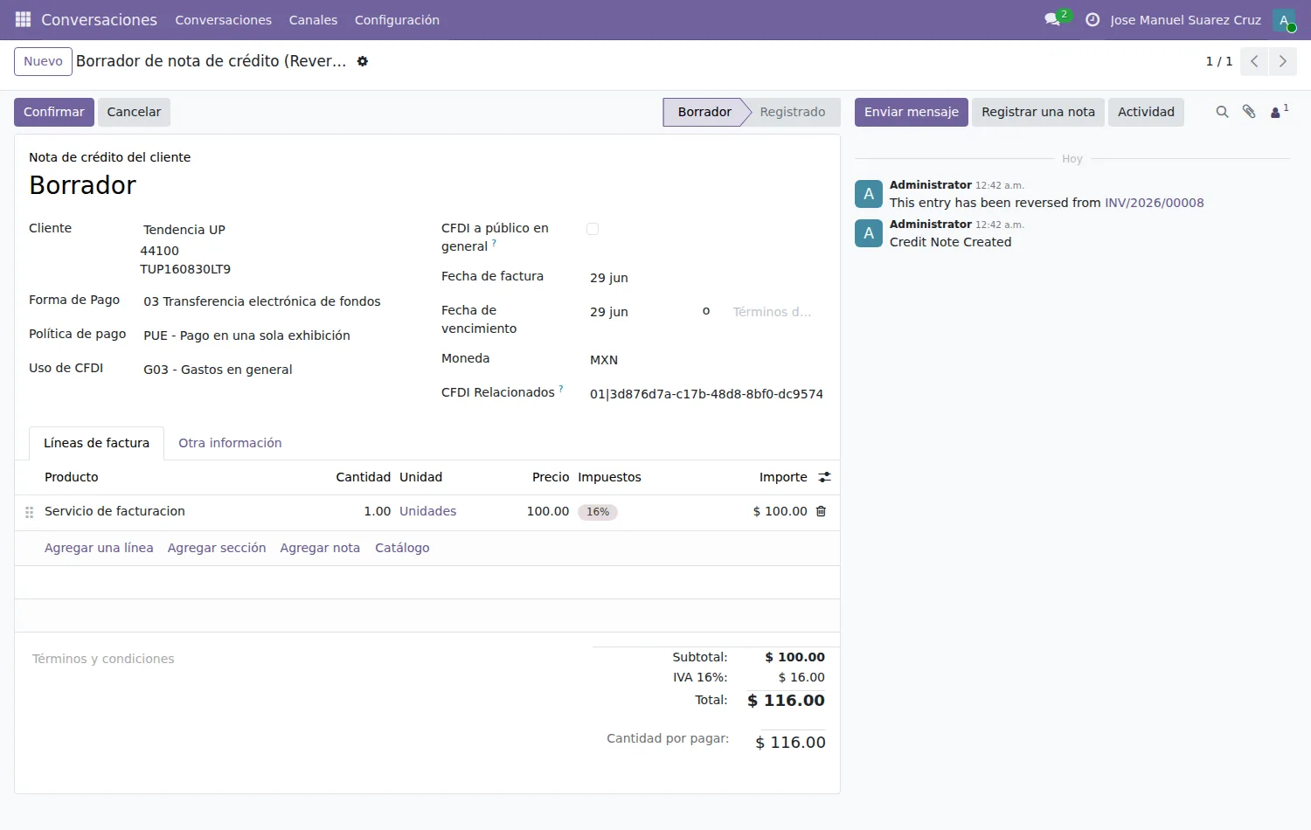Click Agregar nota
Image resolution: width=1311 pixels, height=830 pixels.
click(x=320, y=548)
